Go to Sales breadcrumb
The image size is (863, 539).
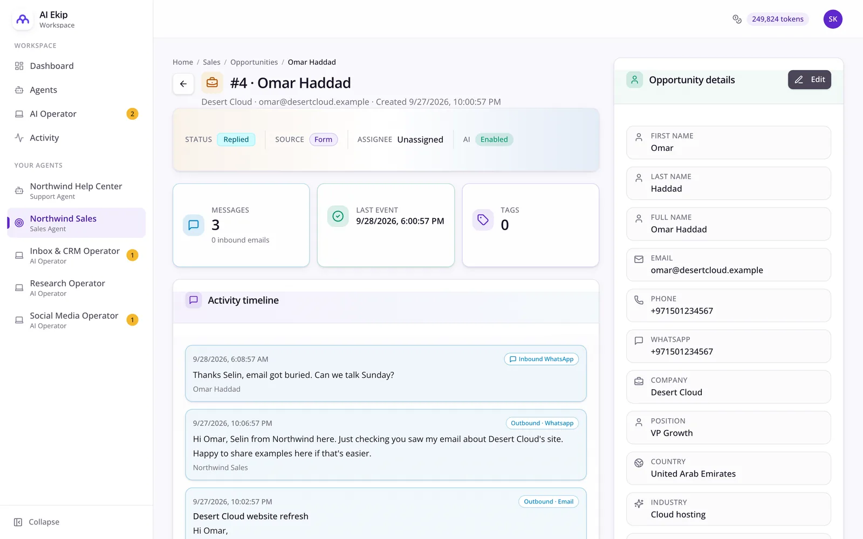(211, 62)
